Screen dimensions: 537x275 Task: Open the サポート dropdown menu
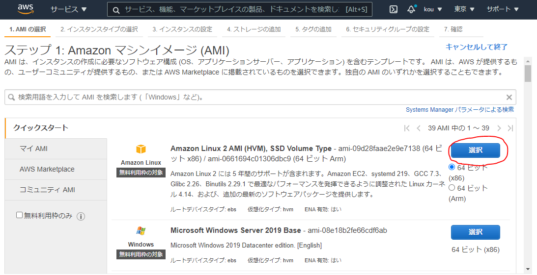[503, 9]
